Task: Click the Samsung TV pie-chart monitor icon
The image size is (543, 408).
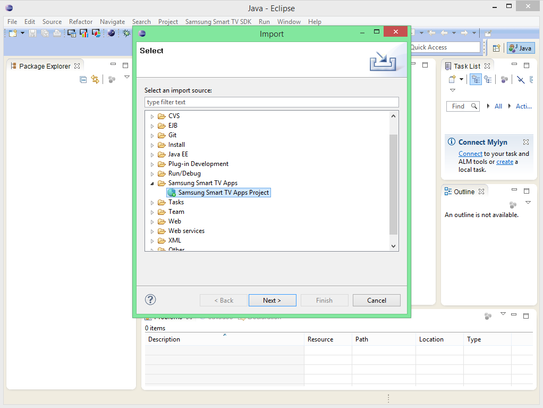Action: (x=96, y=34)
